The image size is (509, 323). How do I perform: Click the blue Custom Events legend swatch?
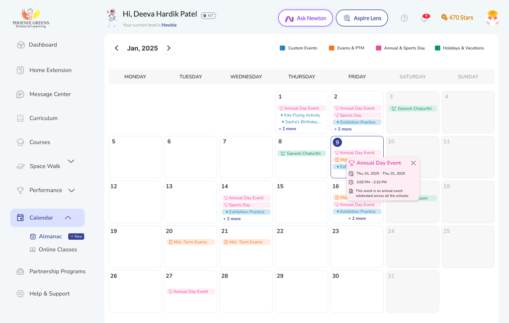[282, 48]
